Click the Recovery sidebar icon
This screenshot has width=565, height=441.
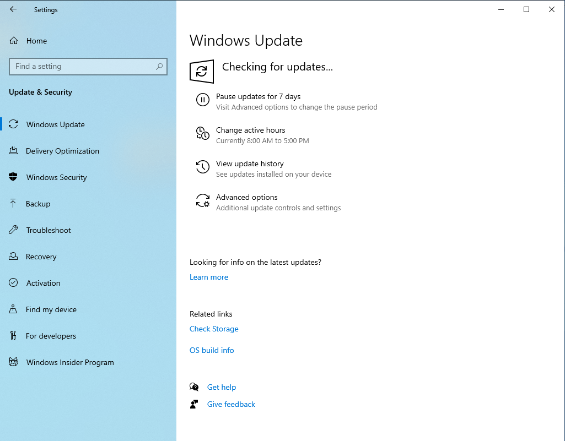13,257
